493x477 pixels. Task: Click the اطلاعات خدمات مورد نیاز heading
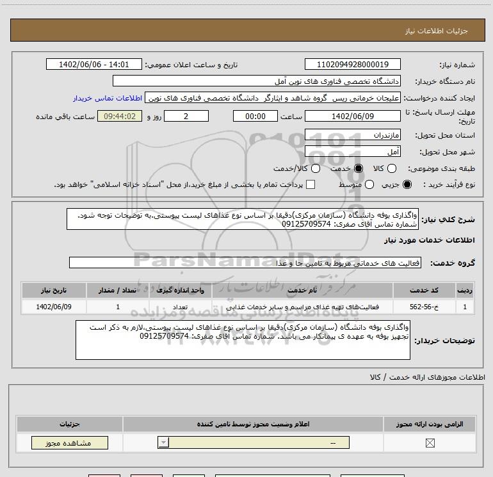point(429,240)
